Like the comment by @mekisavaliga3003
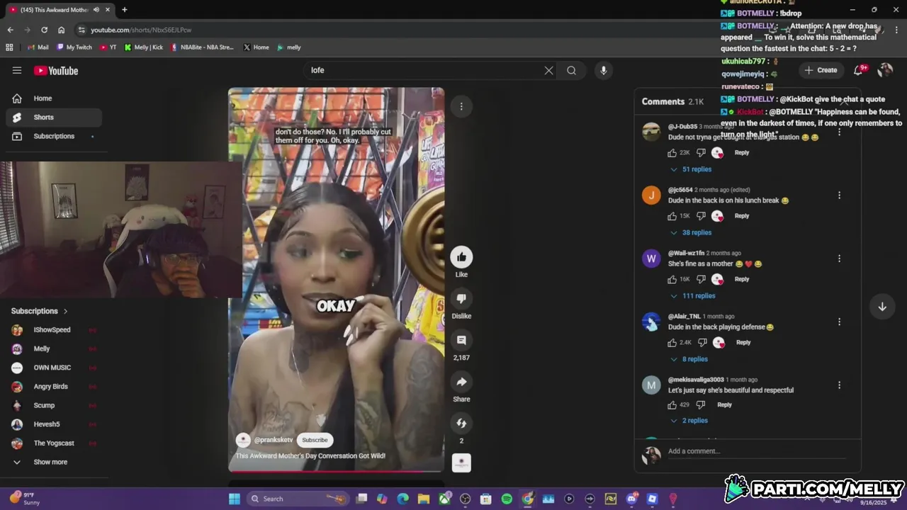The height and width of the screenshot is (510, 907). point(672,405)
